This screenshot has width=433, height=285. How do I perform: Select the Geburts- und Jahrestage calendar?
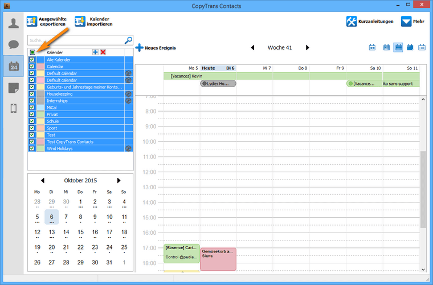(x=80, y=87)
